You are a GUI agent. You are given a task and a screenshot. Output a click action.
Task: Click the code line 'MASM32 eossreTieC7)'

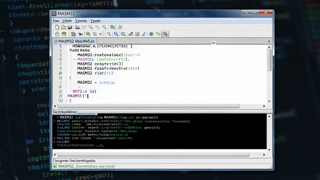(100, 64)
